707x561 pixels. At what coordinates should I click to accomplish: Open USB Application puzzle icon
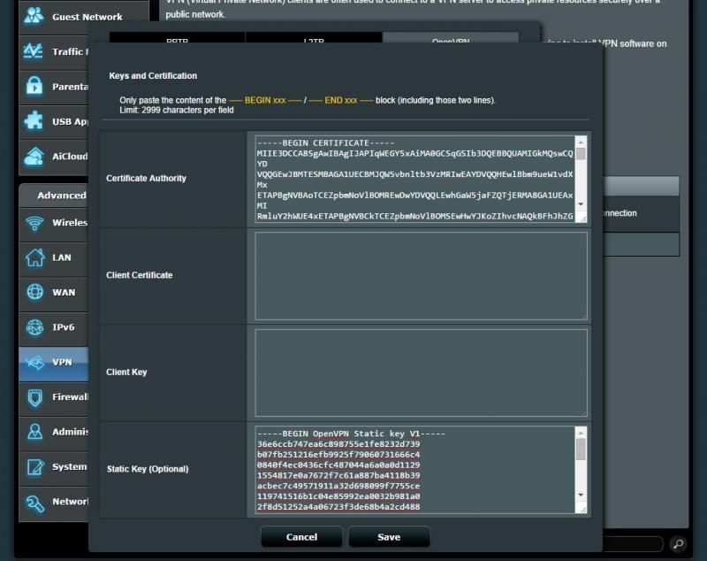[x=34, y=120]
